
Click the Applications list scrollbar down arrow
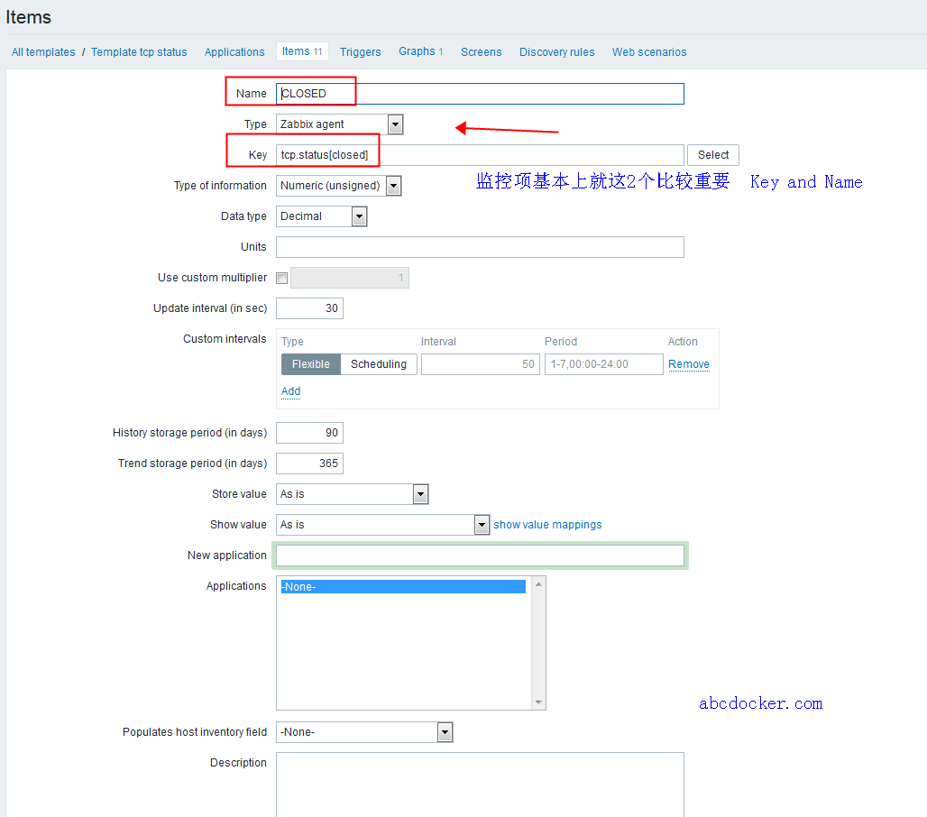click(x=539, y=702)
